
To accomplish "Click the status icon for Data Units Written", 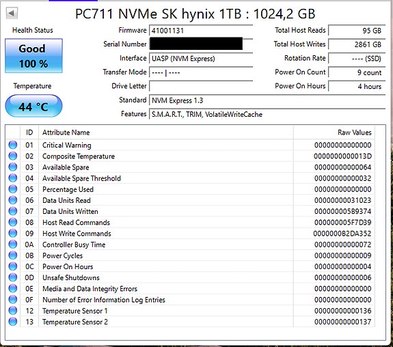I will tap(13, 211).
